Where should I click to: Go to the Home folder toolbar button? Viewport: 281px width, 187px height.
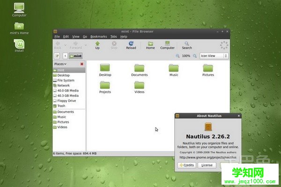pyautogui.click(x=150, y=45)
